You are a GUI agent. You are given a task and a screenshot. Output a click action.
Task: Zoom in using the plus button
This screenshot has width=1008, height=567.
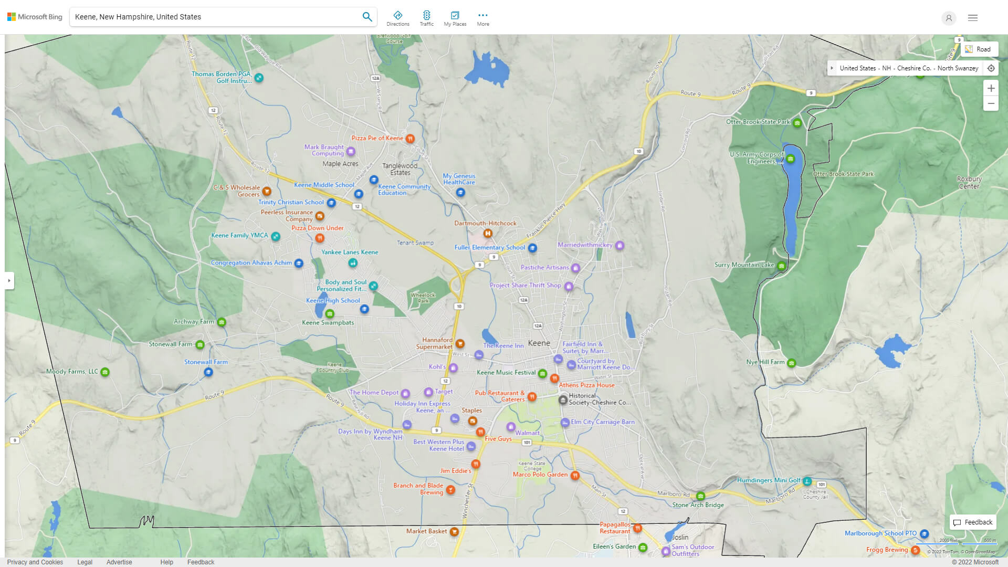991,88
